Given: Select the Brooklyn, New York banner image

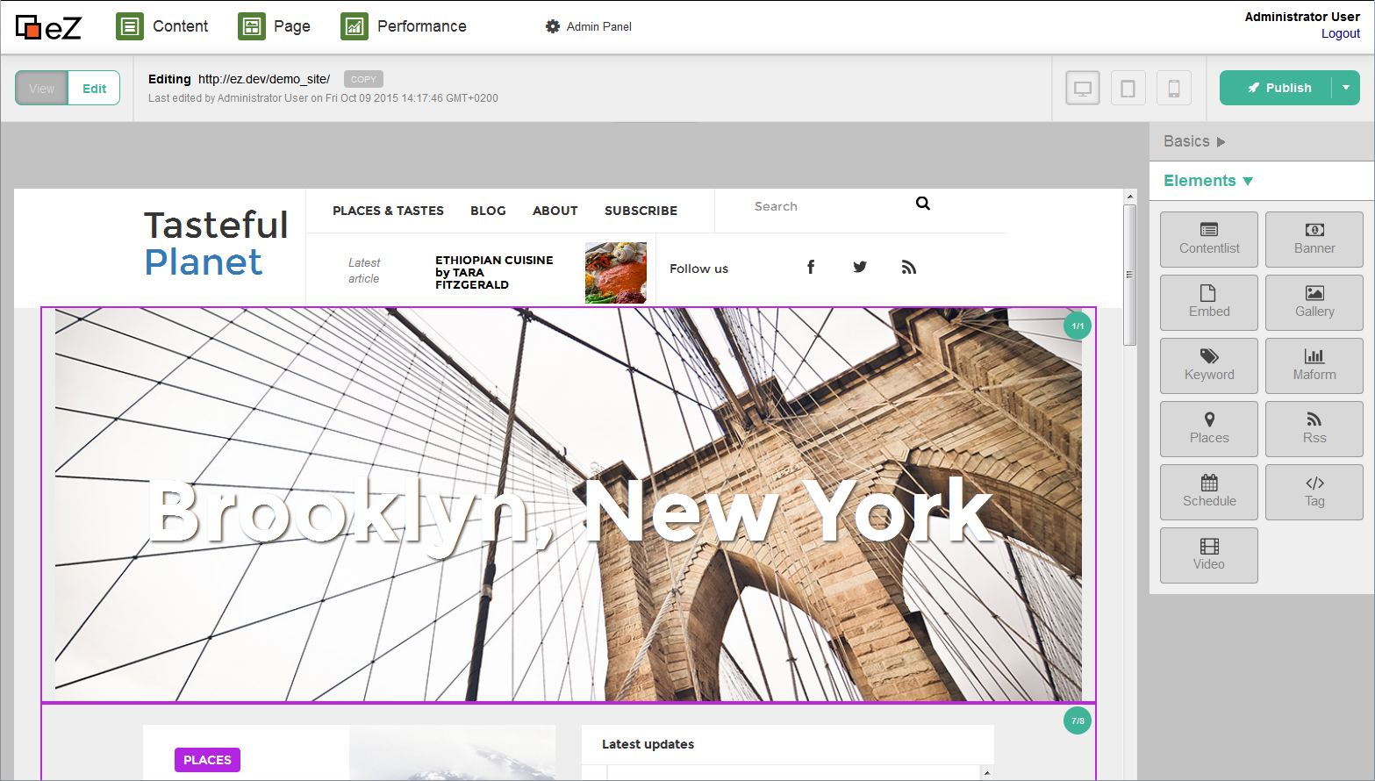Looking at the screenshot, I should 569,505.
